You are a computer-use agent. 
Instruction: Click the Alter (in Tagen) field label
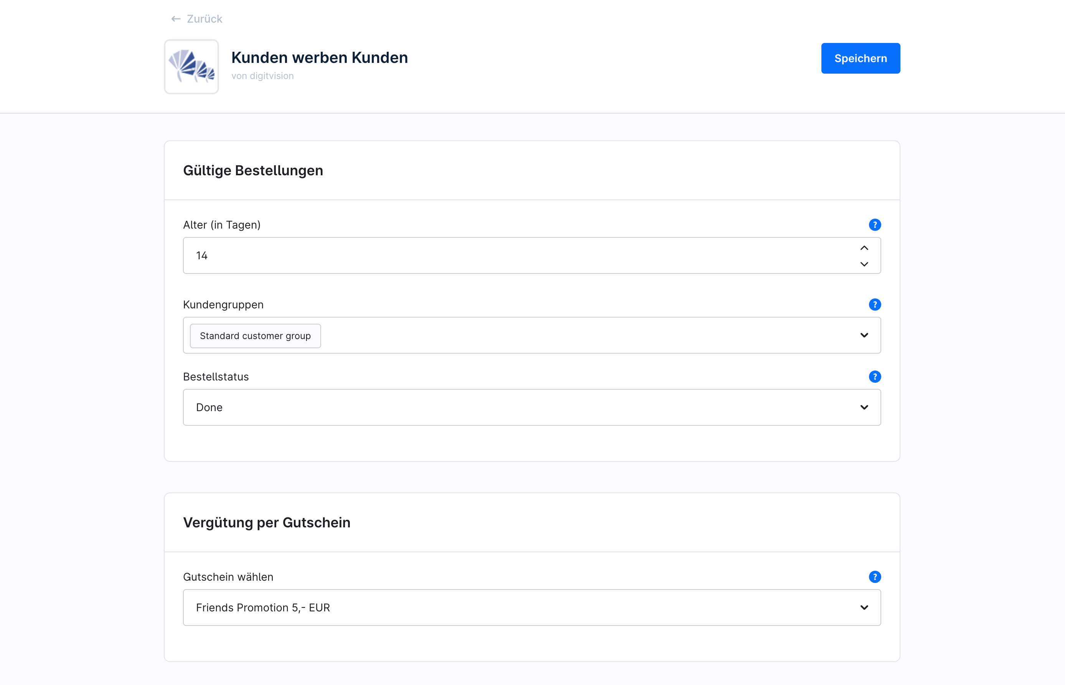221,225
